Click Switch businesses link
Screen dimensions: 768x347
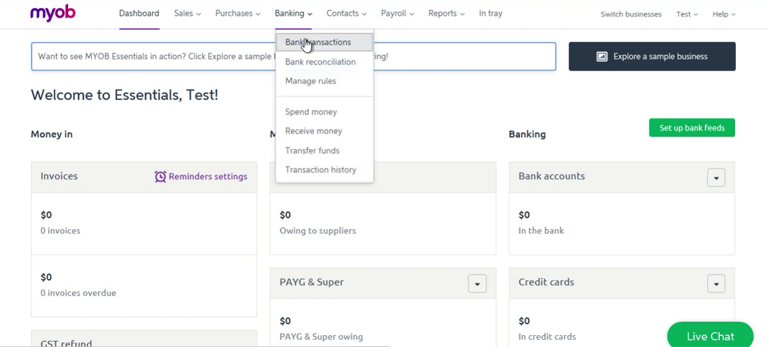pos(631,14)
